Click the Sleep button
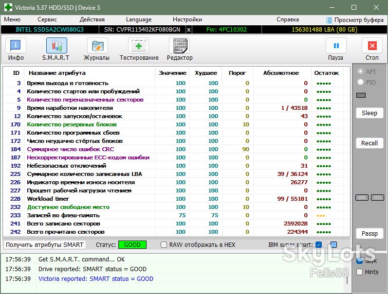This screenshot has width=388, height=294. pyautogui.click(x=370, y=113)
